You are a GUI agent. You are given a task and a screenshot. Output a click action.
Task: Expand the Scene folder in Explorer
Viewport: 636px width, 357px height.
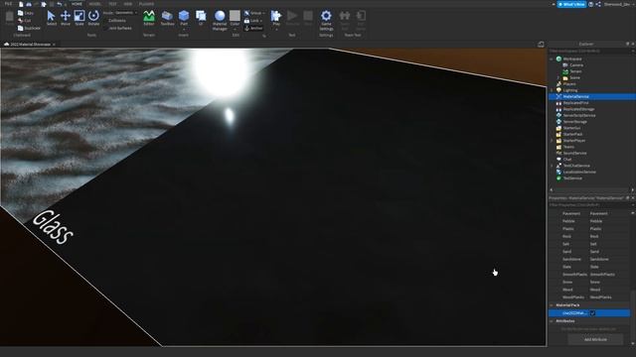558,77
